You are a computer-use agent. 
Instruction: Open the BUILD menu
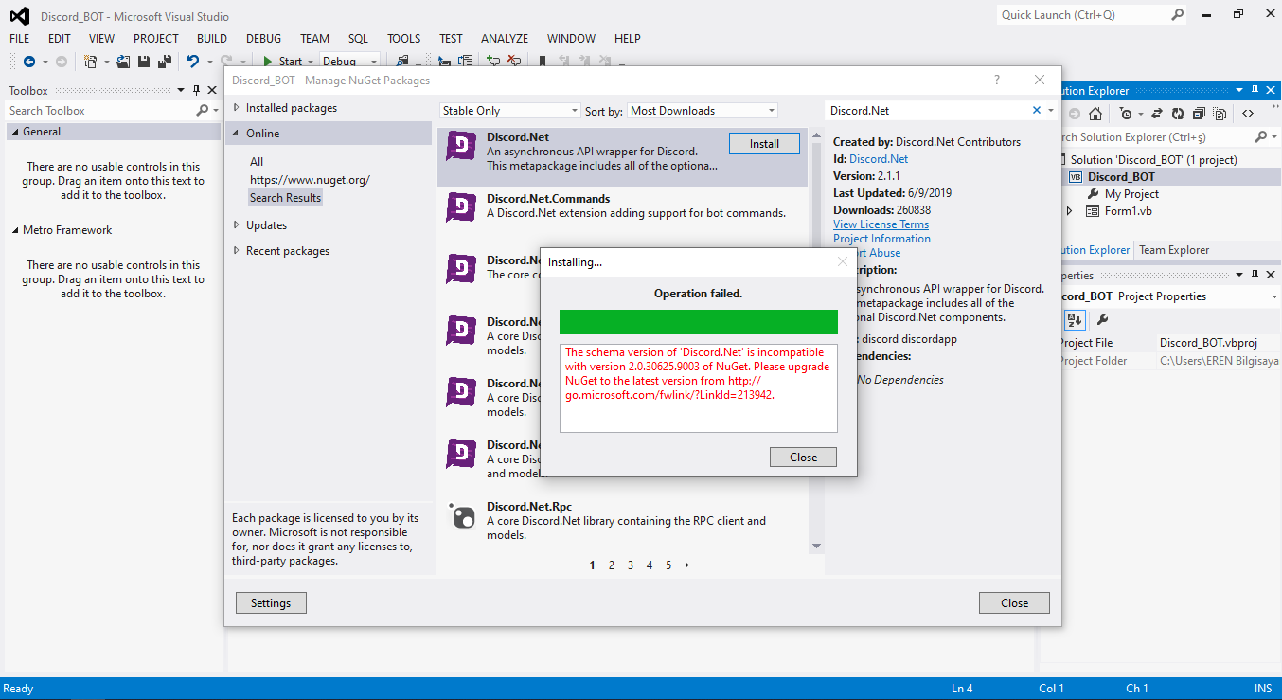click(212, 39)
